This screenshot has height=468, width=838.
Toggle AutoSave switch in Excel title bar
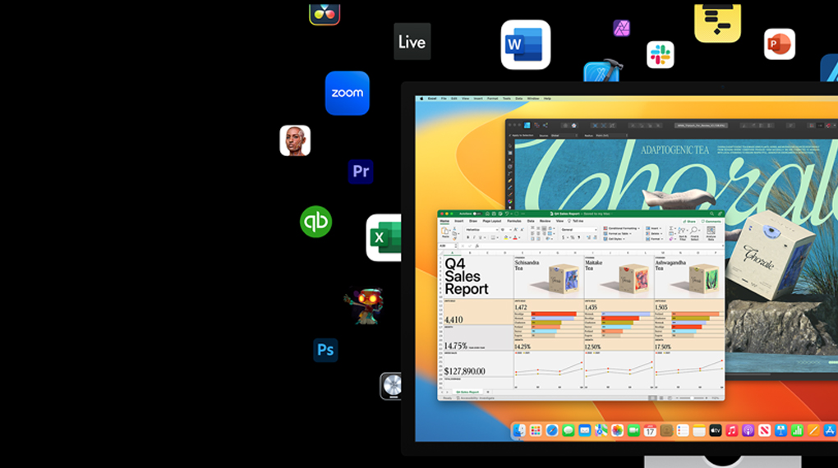click(x=477, y=213)
